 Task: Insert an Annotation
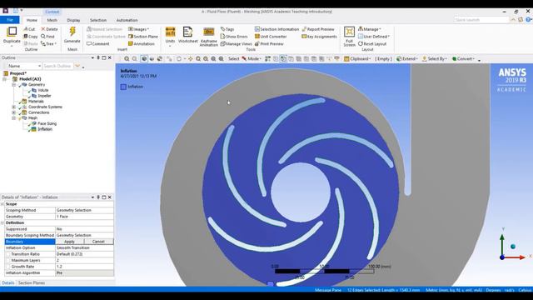pyautogui.click(x=142, y=44)
